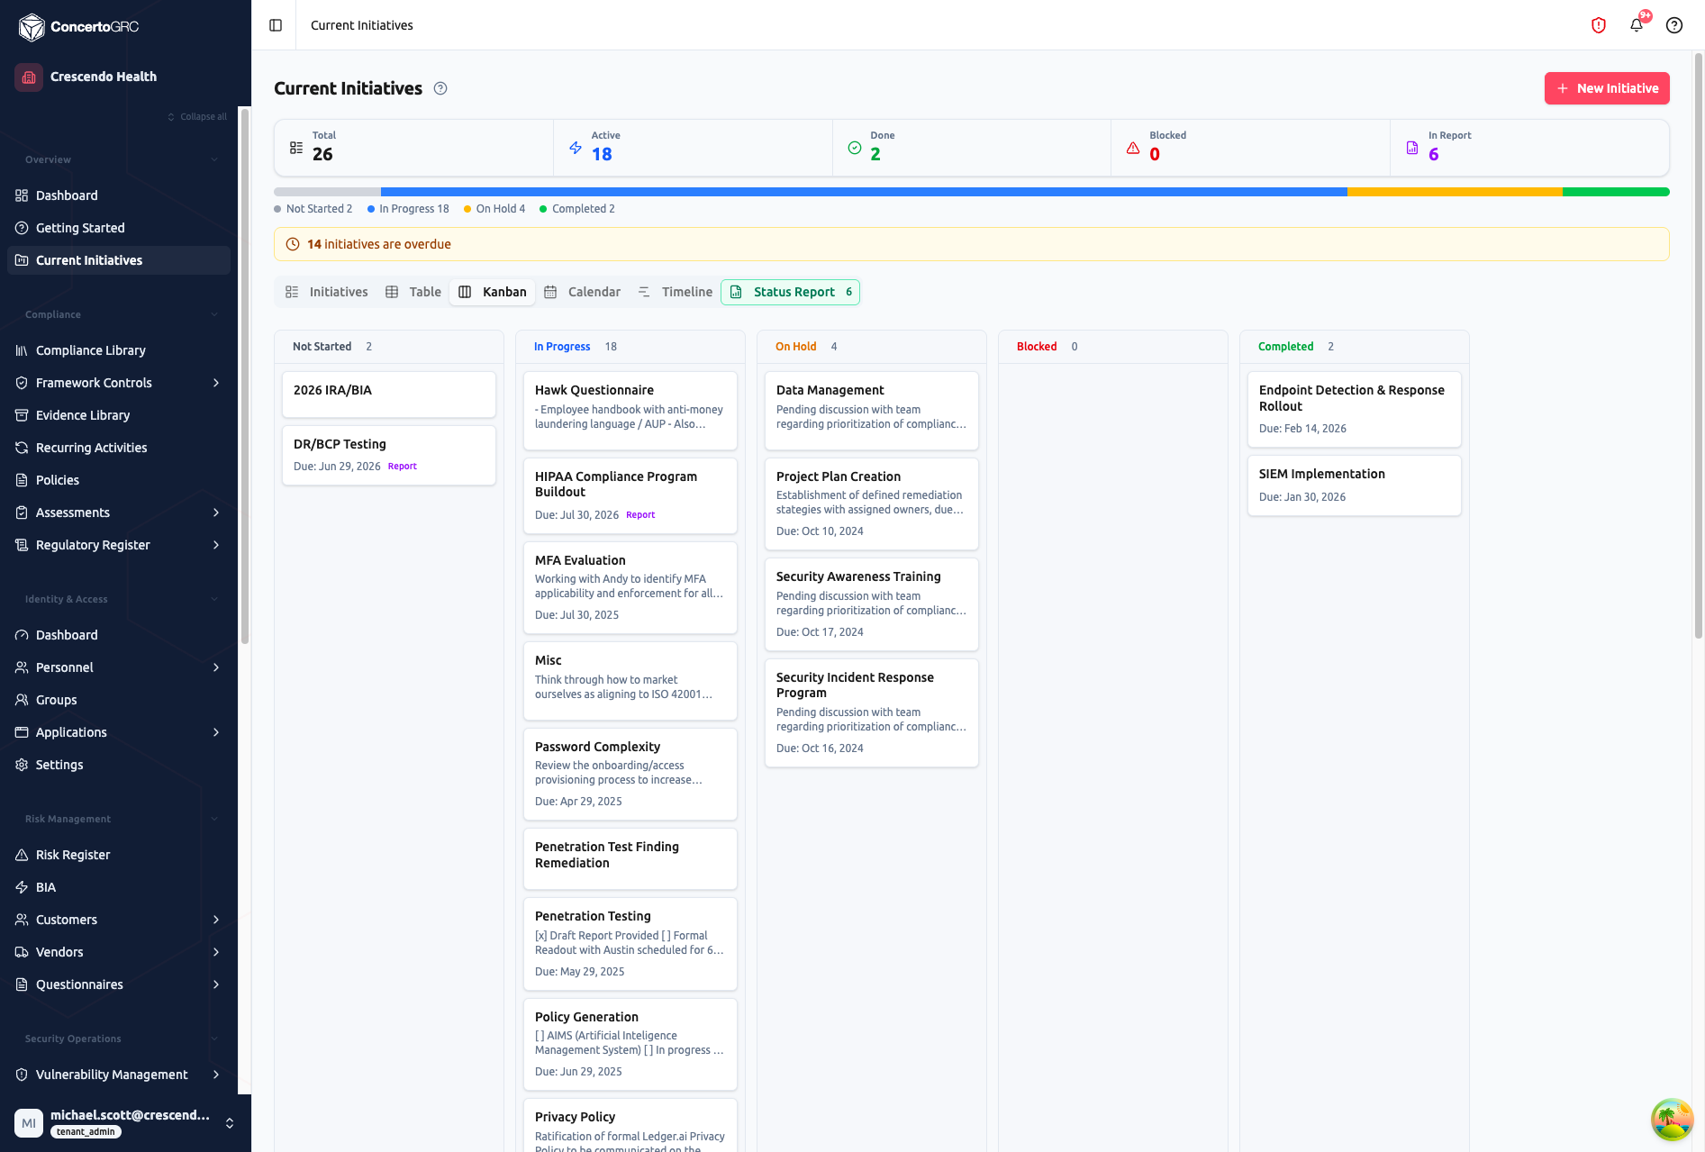Open Vulnerability Management in sidebar
Viewport: 1705px width, 1152px height.
pos(119,1075)
